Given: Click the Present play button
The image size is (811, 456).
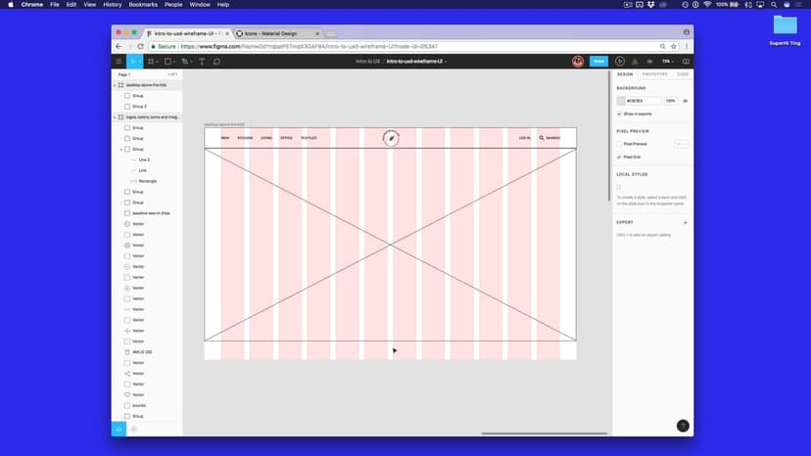Looking at the screenshot, I should click(x=620, y=62).
